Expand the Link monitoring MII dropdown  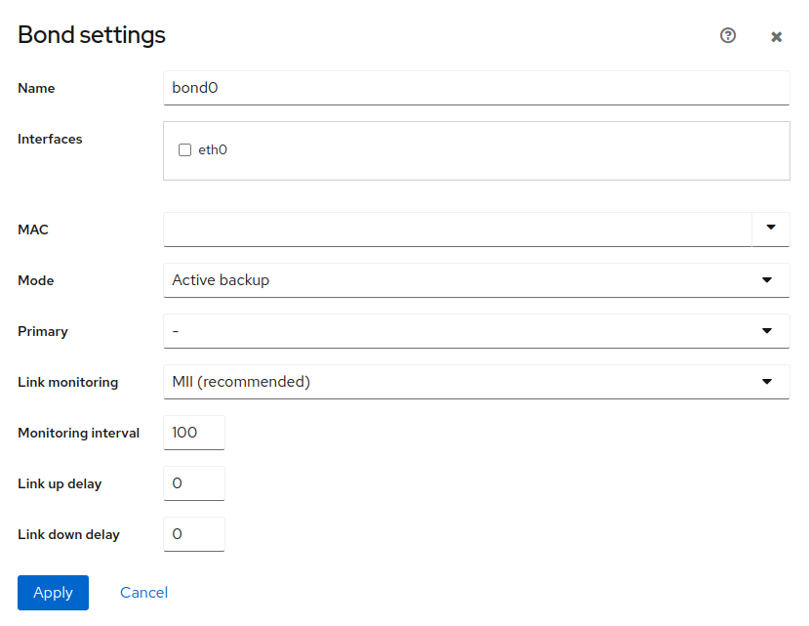tap(475, 382)
